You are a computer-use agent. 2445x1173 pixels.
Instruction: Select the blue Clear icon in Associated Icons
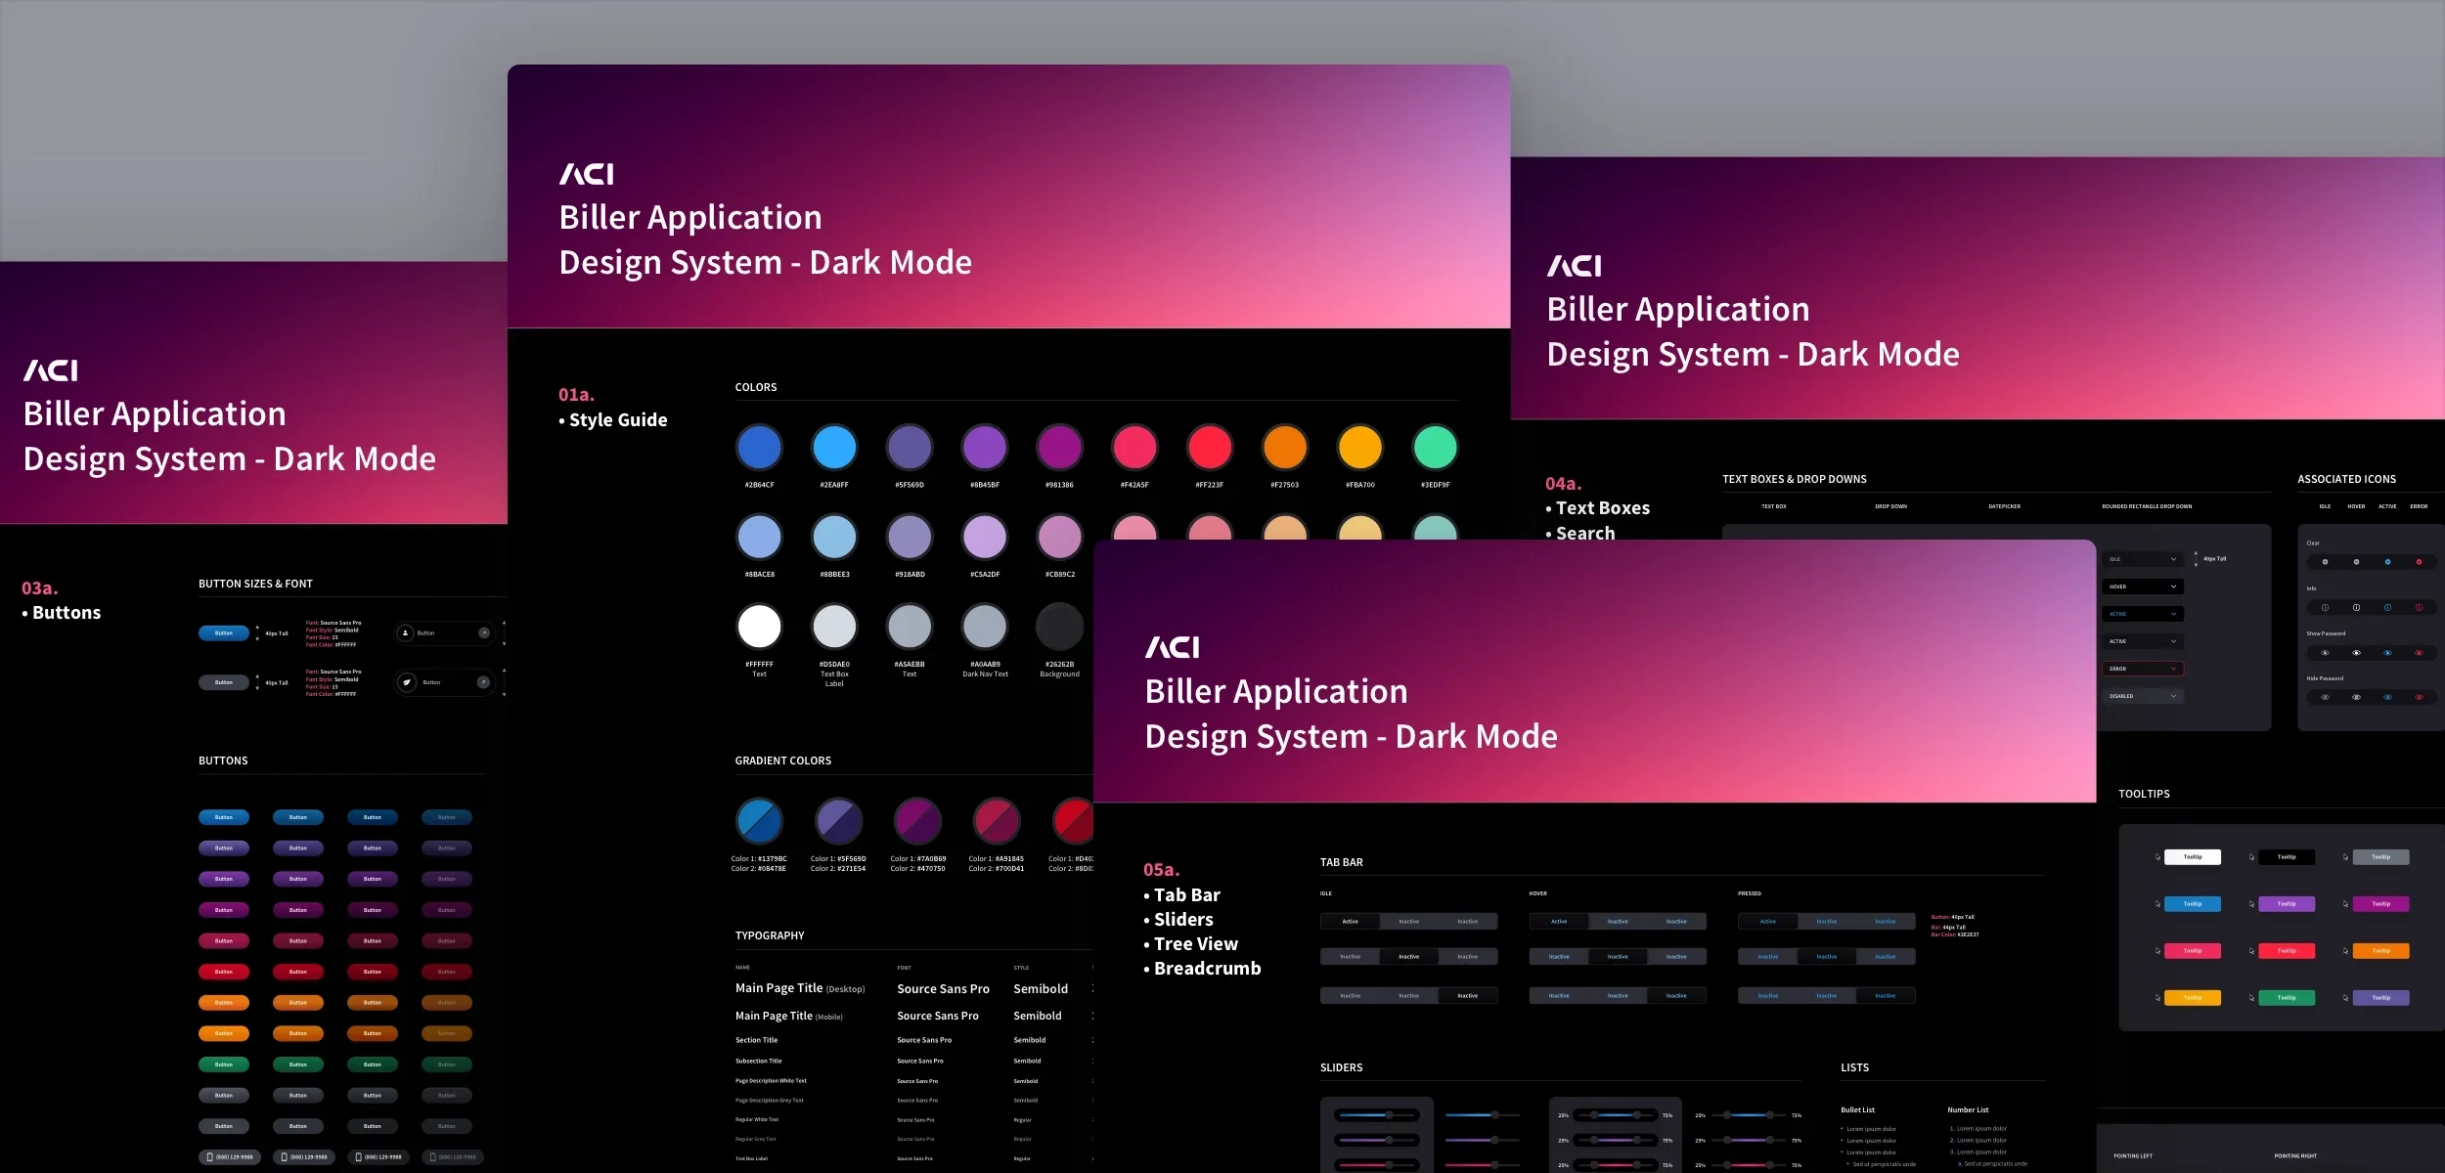coord(2387,562)
